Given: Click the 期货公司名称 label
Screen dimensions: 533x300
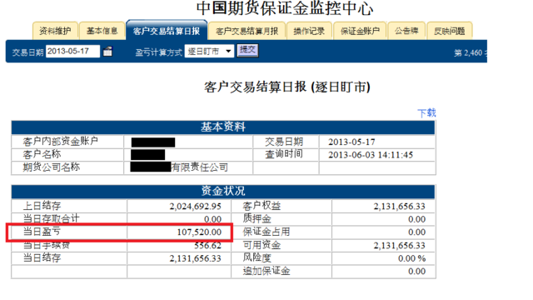Looking at the screenshot, I should pos(52,167).
